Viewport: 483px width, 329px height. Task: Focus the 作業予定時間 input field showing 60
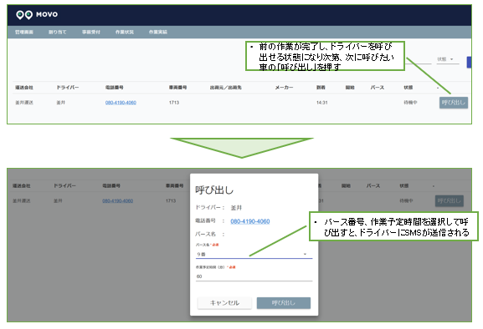point(254,276)
